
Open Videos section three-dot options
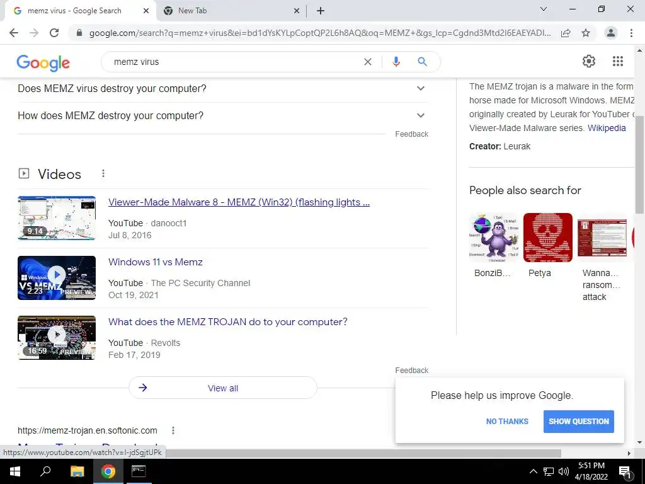tap(103, 174)
